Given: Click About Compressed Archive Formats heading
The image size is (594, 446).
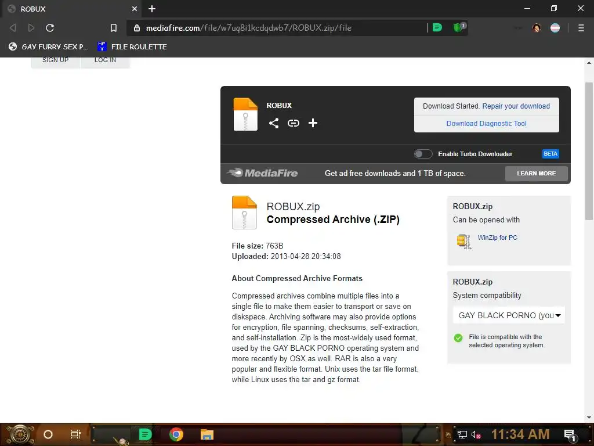Looking at the screenshot, I should point(297,278).
